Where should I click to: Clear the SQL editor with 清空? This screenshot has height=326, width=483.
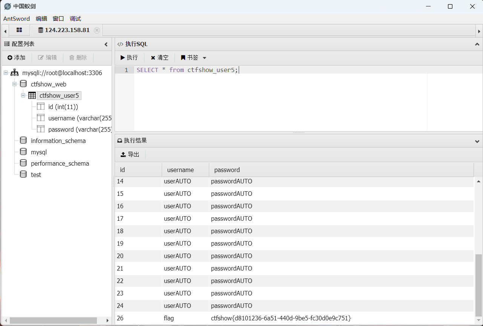tap(159, 57)
